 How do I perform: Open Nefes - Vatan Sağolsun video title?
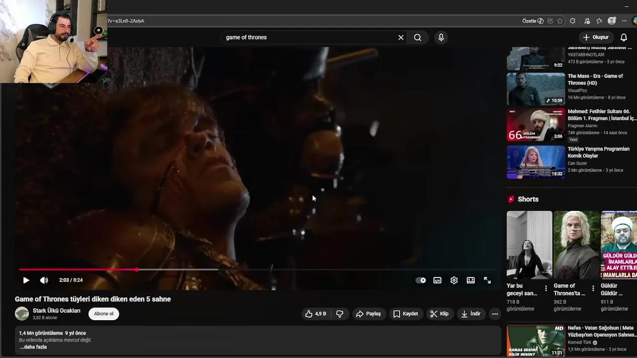(602, 332)
